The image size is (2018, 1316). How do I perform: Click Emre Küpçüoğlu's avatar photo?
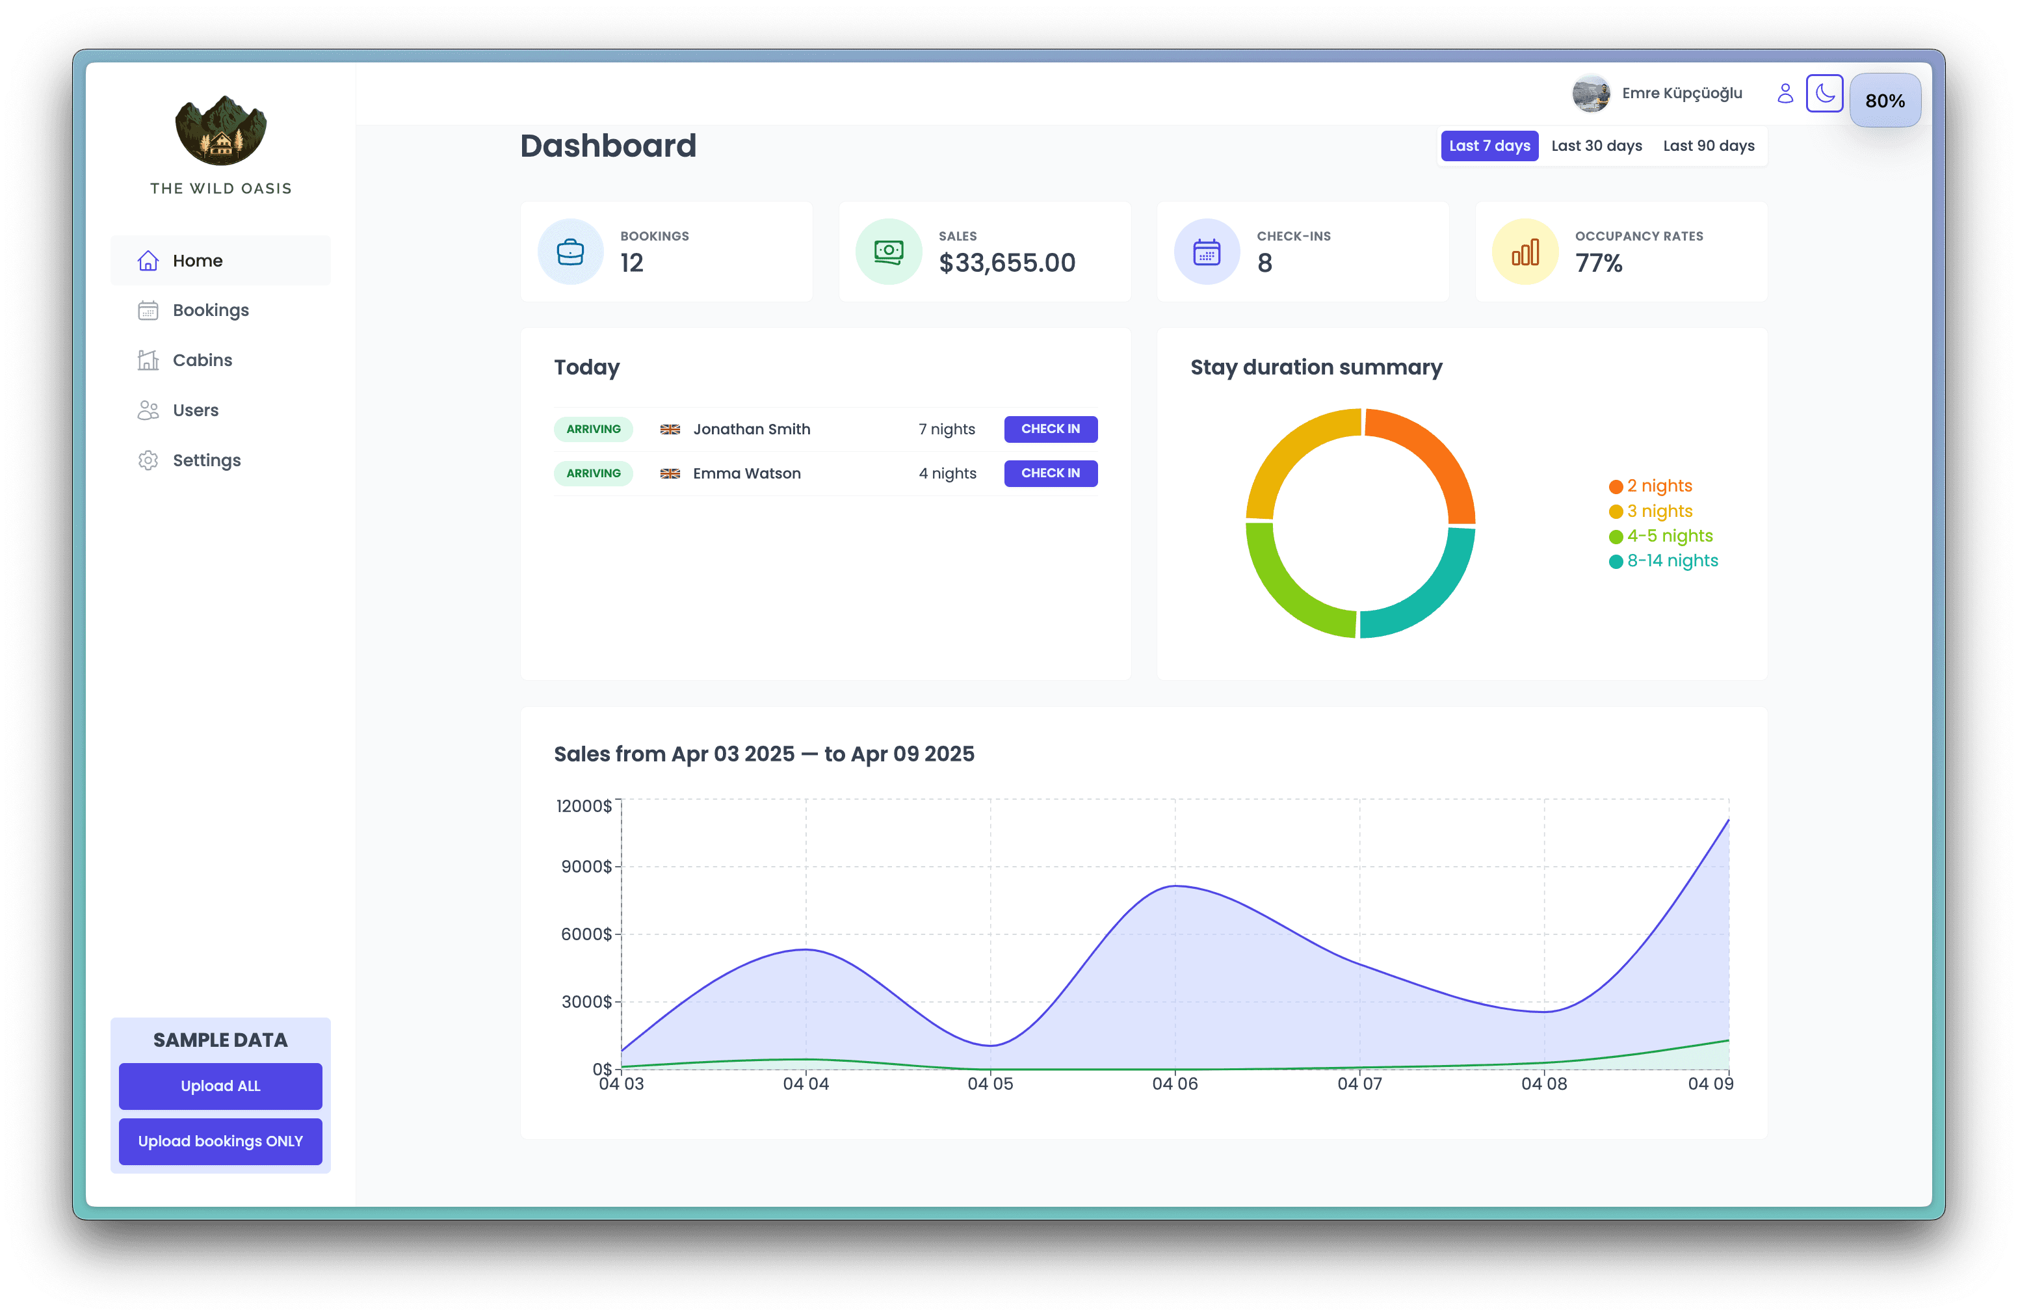coord(1591,93)
